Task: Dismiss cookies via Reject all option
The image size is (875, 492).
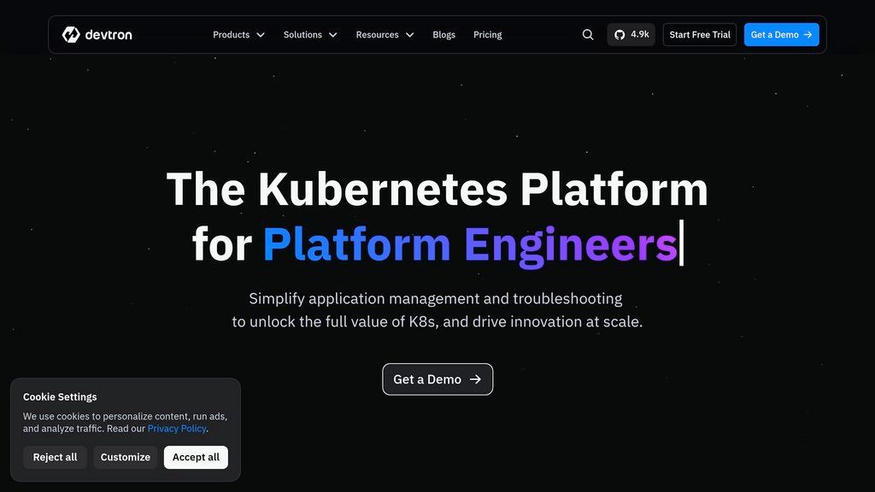Action: (55, 457)
